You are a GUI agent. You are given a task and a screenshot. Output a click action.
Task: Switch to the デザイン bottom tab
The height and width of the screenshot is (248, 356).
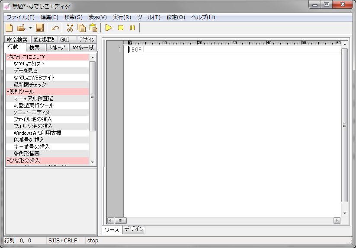point(134,229)
